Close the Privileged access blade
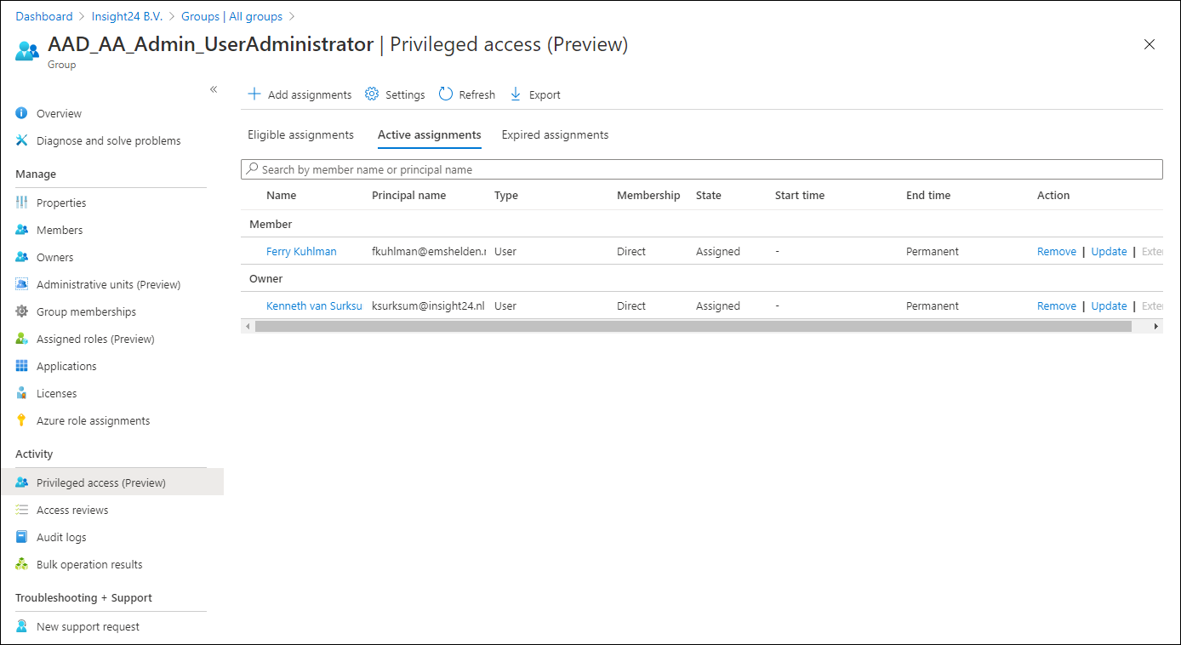Image resolution: width=1181 pixels, height=645 pixels. [1150, 44]
